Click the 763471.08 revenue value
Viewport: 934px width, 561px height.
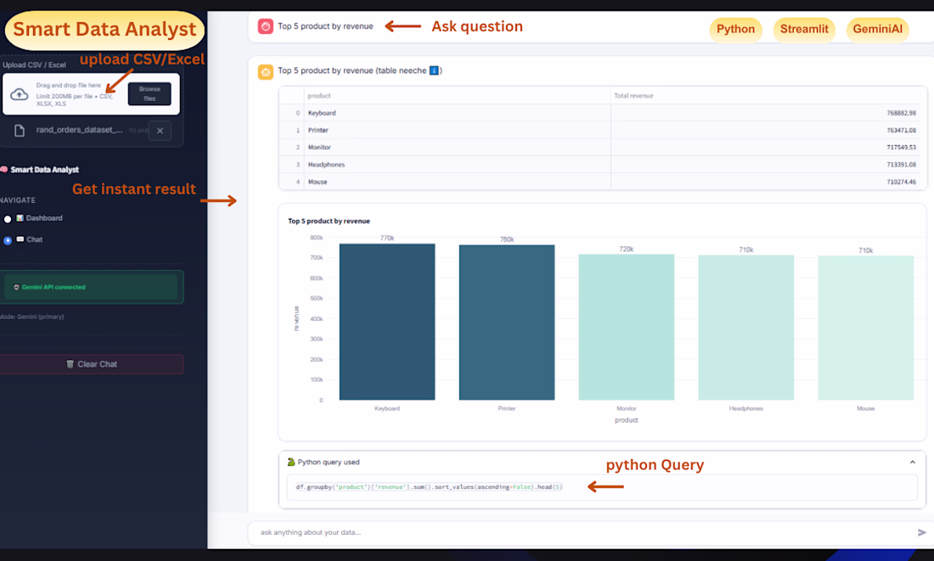[901, 131]
